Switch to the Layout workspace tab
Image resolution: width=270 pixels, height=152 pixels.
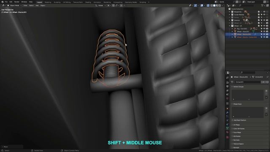pos(39,2)
